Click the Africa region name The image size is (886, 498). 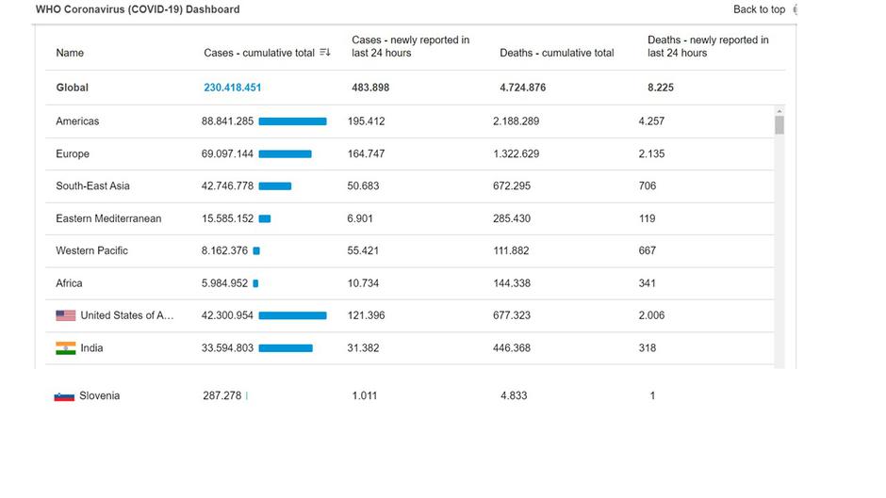click(69, 283)
